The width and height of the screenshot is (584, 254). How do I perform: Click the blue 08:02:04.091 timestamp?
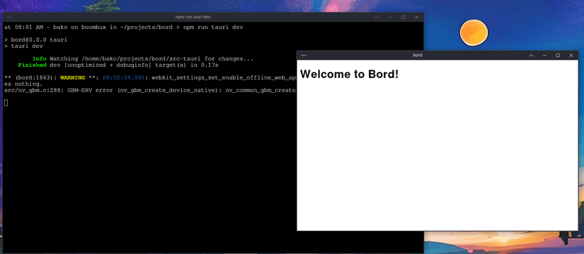[123, 77]
